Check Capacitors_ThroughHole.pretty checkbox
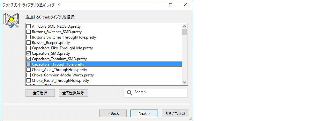The image size is (319, 121). (x=29, y=64)
